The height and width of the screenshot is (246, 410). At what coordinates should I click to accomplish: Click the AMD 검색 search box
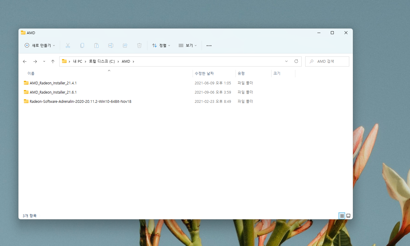[x=327, y=61]
